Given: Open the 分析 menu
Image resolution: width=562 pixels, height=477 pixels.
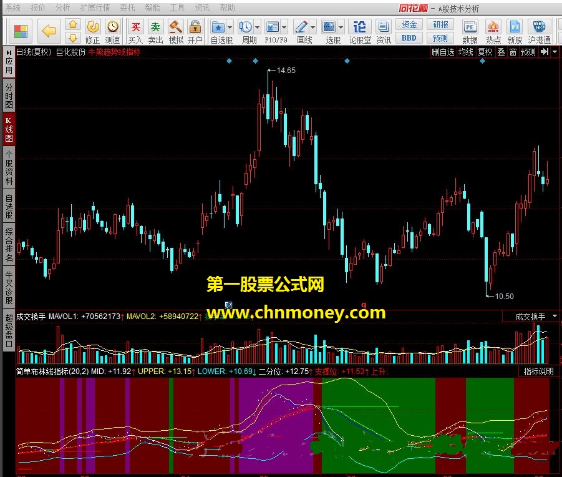Looking at the screenshot, I should click(x=63, y=7).
